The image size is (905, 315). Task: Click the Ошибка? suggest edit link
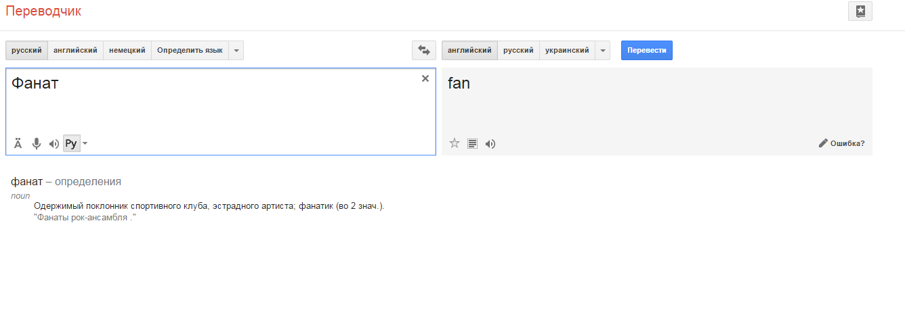pos(842,143)
